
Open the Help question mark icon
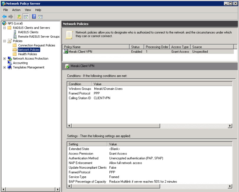pos(34,17)
